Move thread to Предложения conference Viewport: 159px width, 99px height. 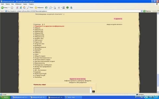pos(40,47)
